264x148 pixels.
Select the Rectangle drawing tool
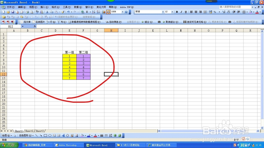tap(45, 136)
